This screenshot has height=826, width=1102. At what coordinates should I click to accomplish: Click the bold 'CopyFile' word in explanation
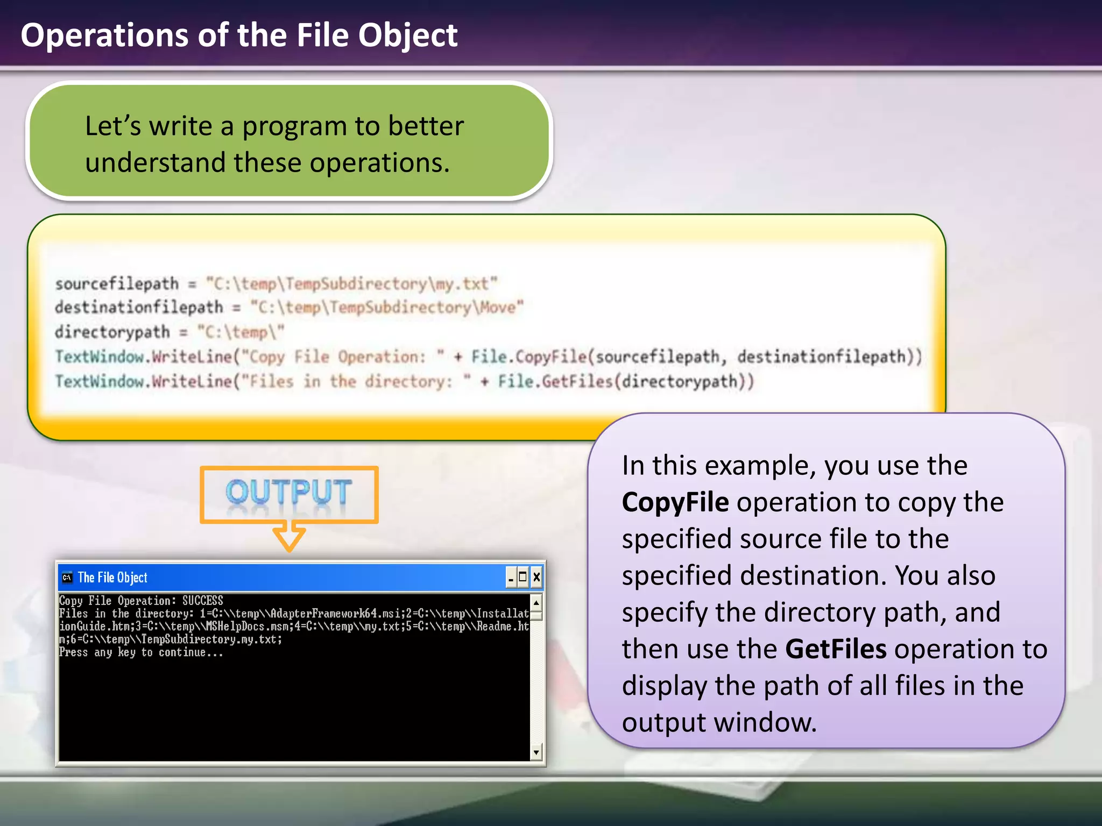click(675, 502)
